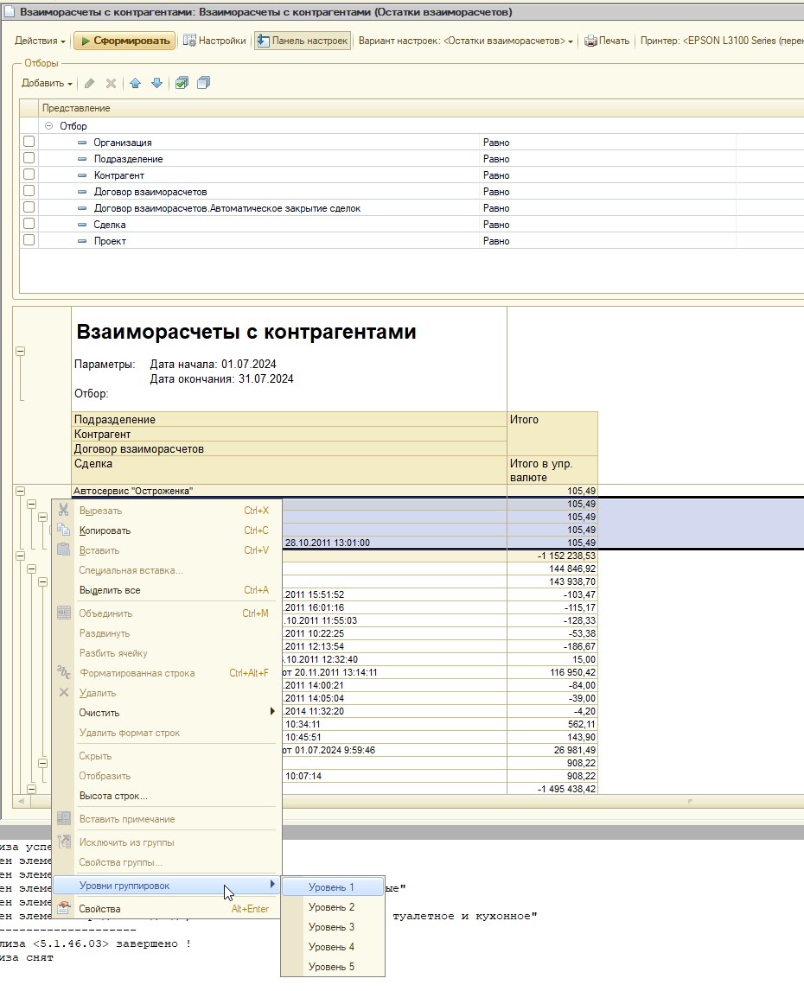This screenshot has height=991, width=804.
Task: Enable the Подразделение filter checkbox
Action: 29,158
